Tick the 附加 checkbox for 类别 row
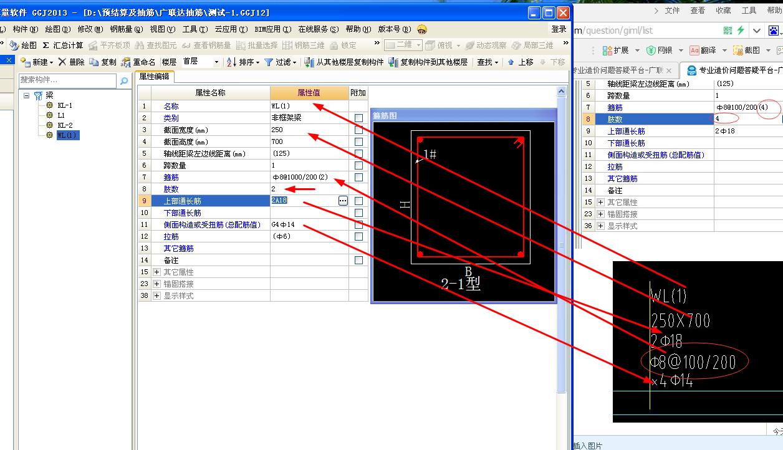Image resolution: width=783 pixels, height=450 pixels. pyautogui.click(x=358, y=118)
